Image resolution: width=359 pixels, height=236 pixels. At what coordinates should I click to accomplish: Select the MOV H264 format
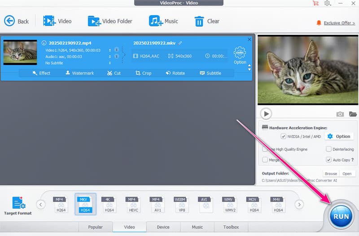click(254, 204)
